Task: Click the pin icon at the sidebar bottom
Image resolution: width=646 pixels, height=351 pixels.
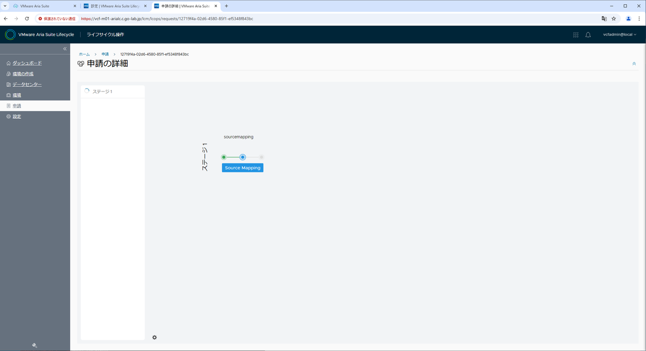Action: 34,346
